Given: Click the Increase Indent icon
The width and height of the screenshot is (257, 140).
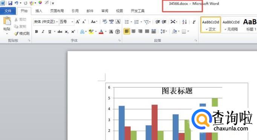Looking at the screenshot, I should [x=164, y=22].
